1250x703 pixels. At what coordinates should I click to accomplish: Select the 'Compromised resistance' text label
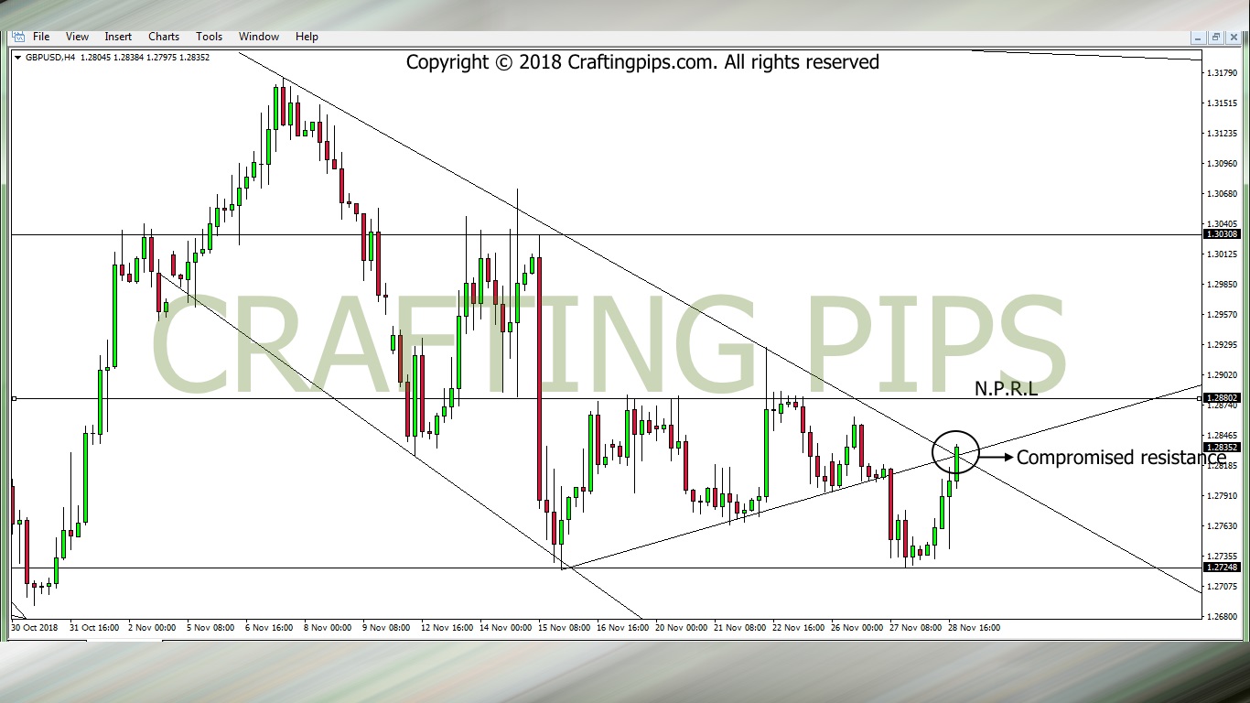pos(1121,458)
